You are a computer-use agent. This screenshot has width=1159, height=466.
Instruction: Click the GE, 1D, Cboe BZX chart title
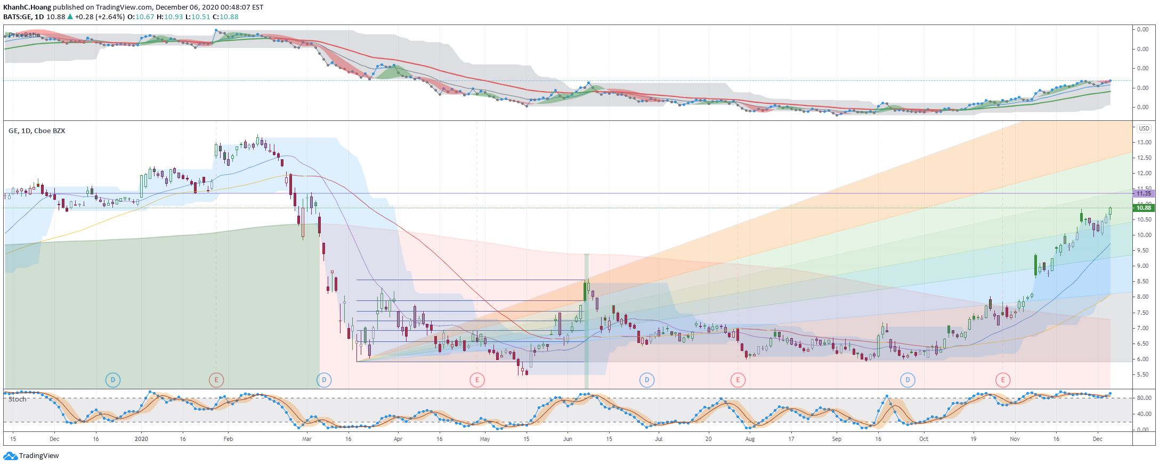37,130
